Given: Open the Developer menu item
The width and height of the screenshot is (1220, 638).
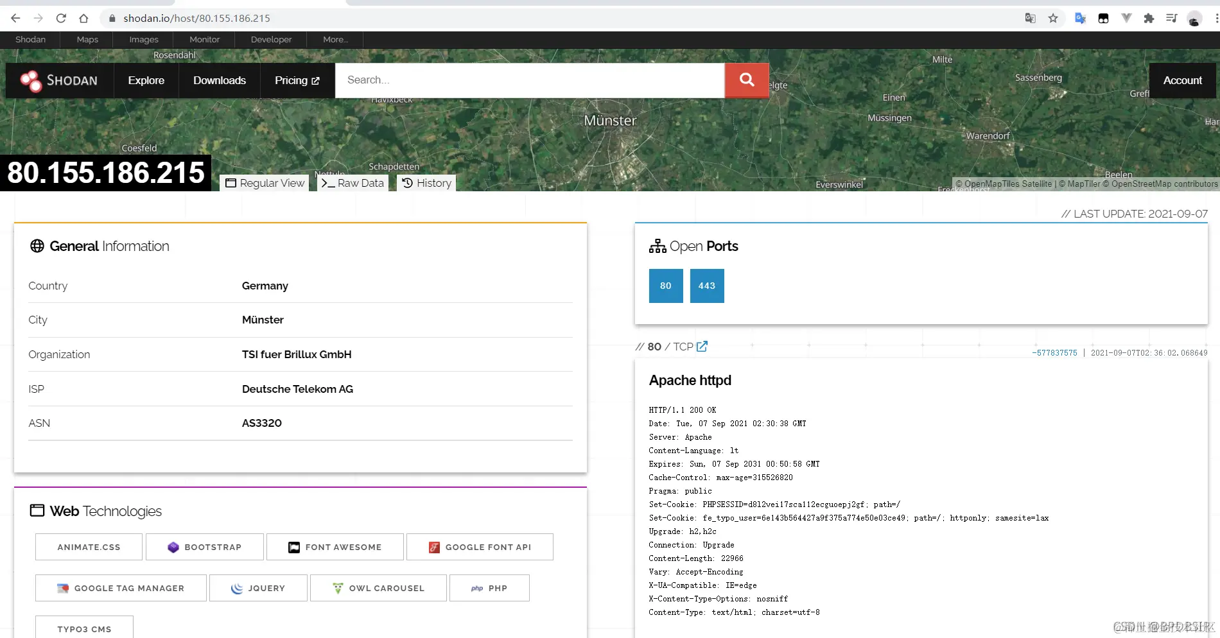Looking at the screenshot, I should pyautogui.click(x=271, y=39).
